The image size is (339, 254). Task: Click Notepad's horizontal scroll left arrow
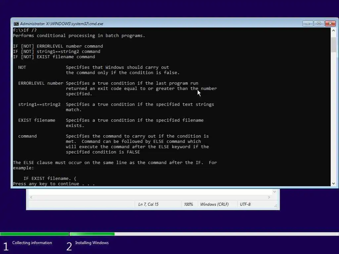[x=31, y=197]
